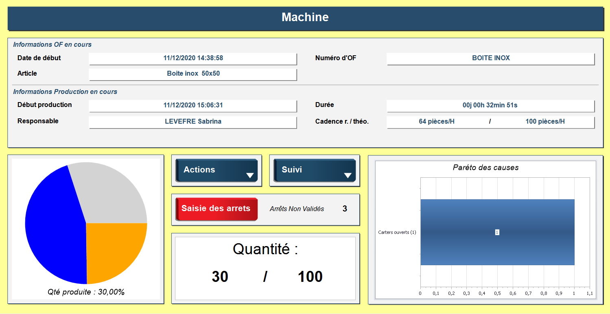Select the Début production field value
Viewport: 610px width, 314px height.
pos(193,106)
